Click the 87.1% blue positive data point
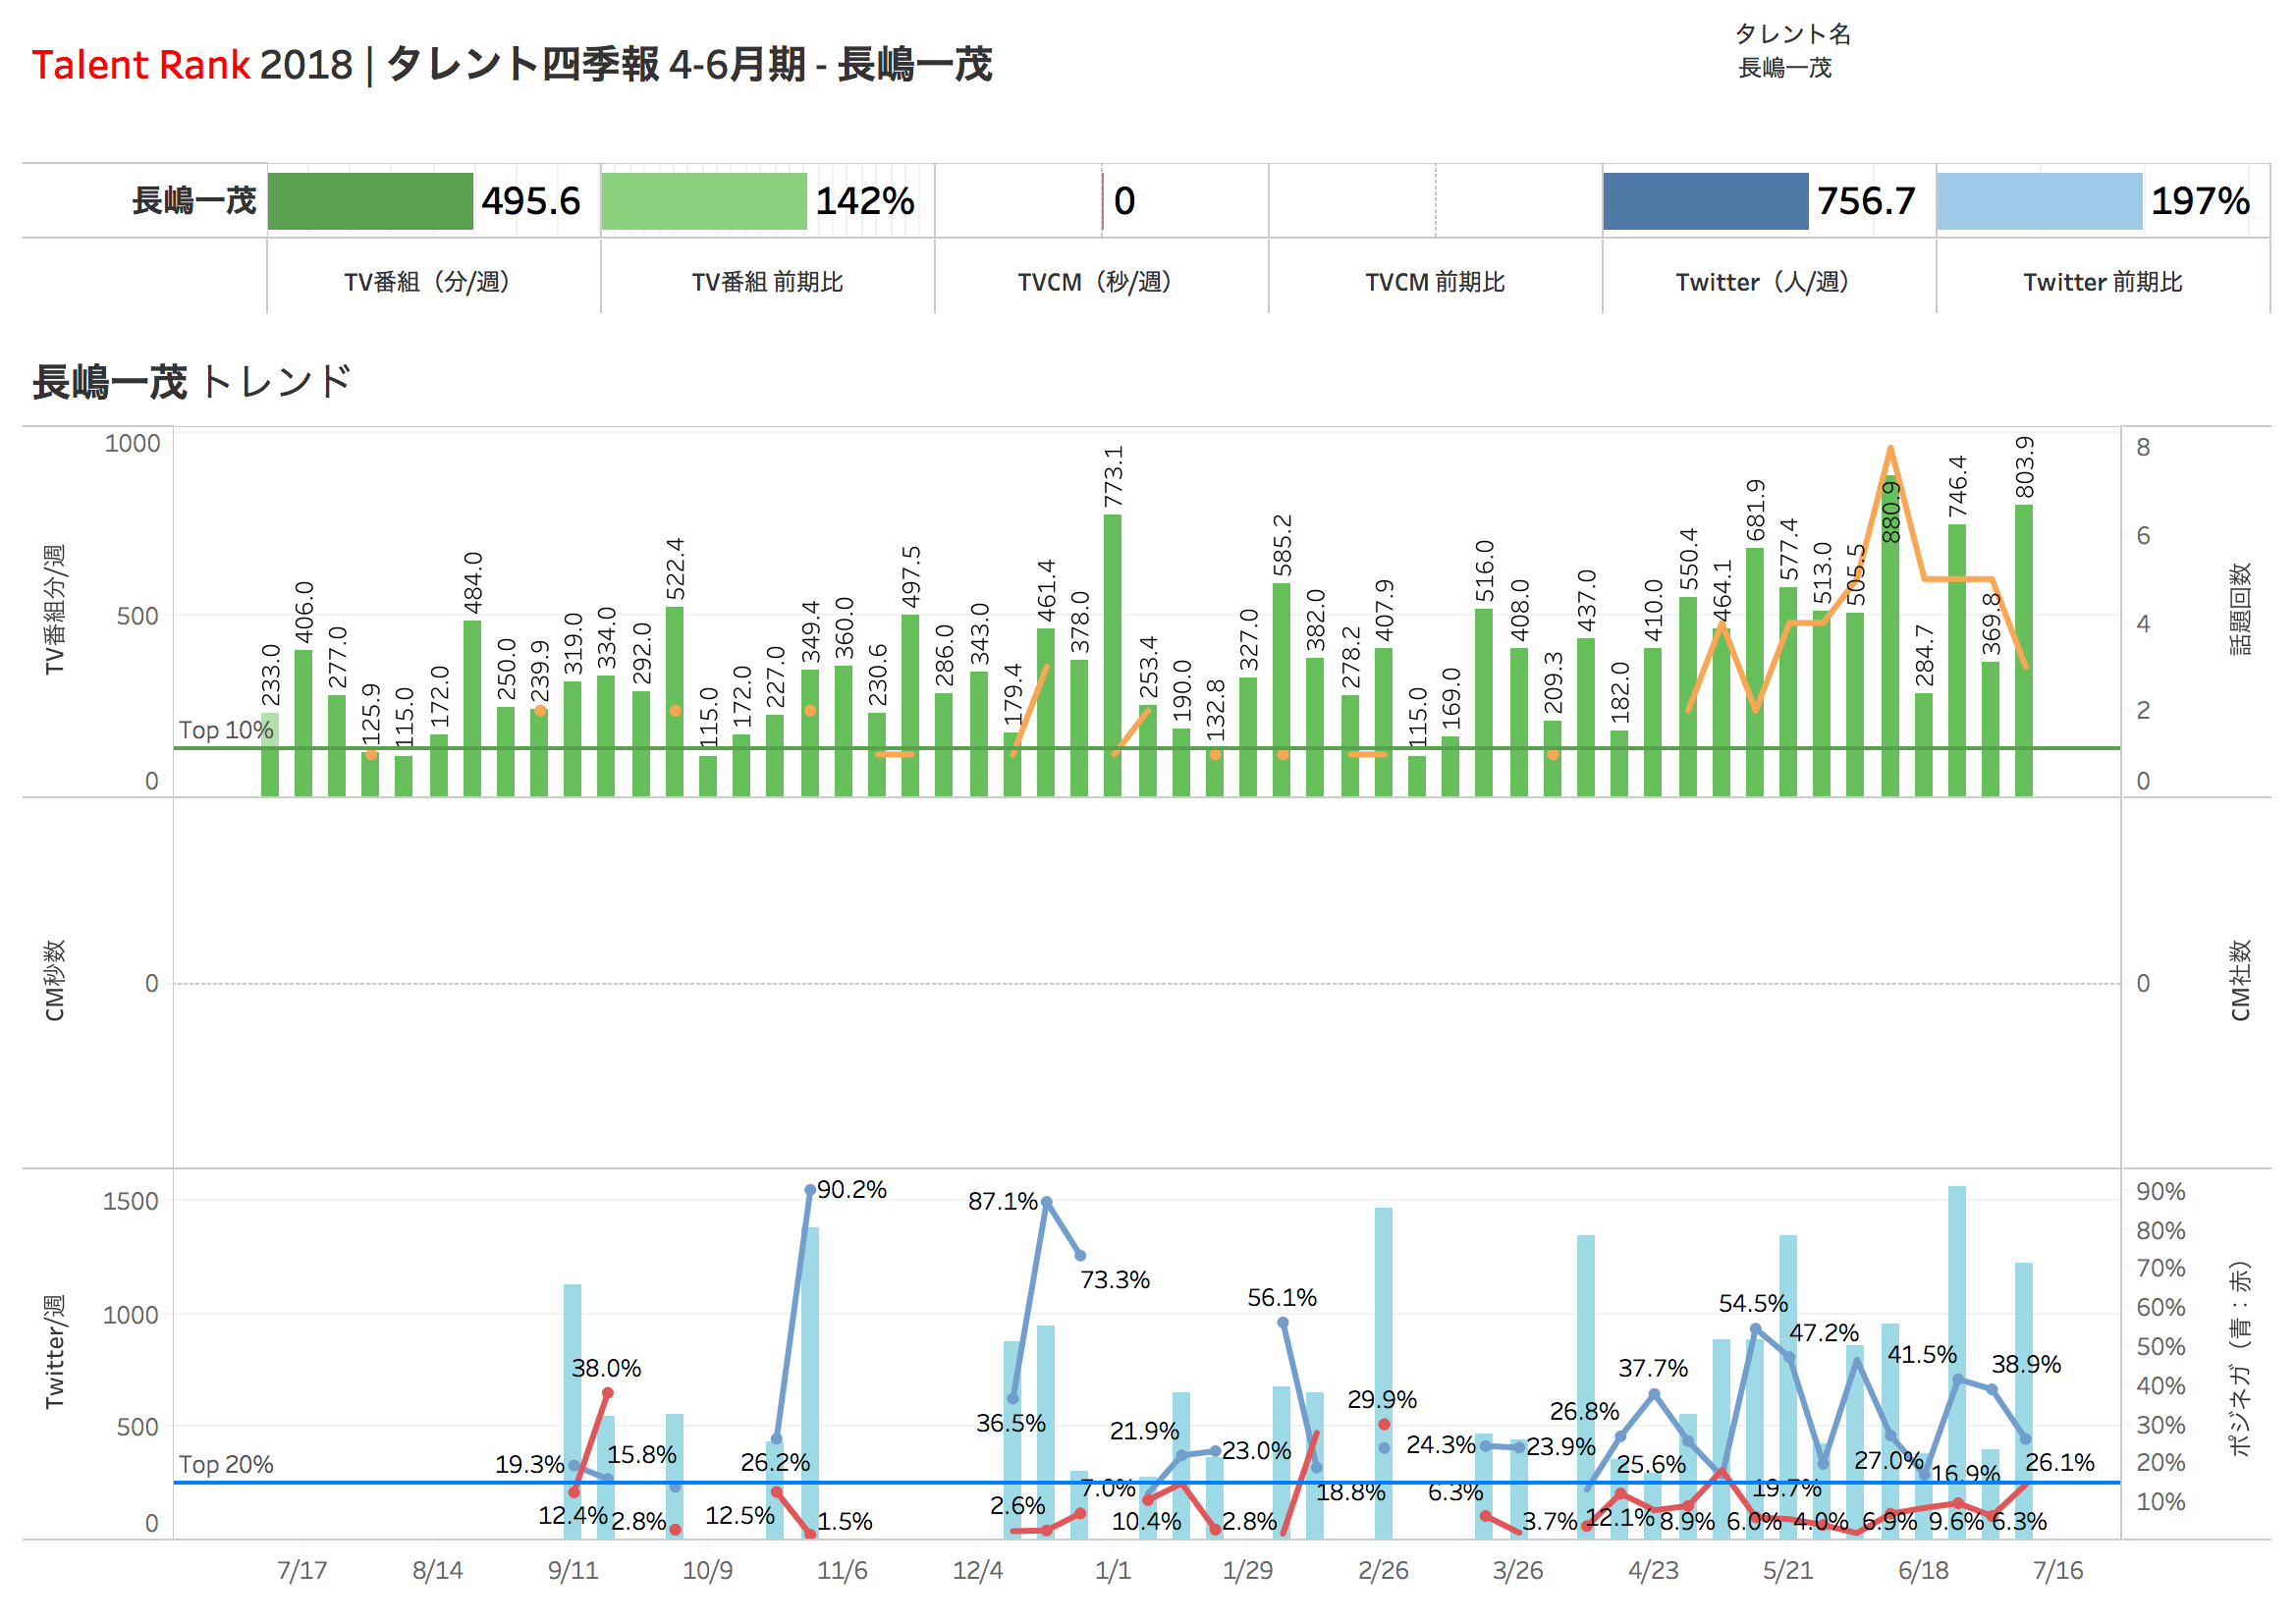The height and width of the screenshot is (1624, 2296). point(1046,1202)
